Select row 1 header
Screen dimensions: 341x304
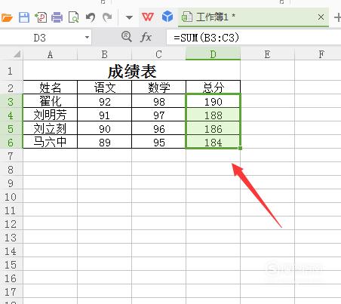point(11,71)
